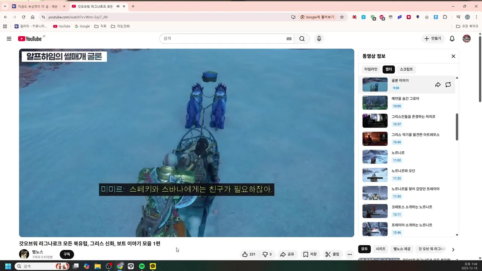This screenshot has width=482, height=271.
Task: Open a new tab with plus button
Action: 133,6
